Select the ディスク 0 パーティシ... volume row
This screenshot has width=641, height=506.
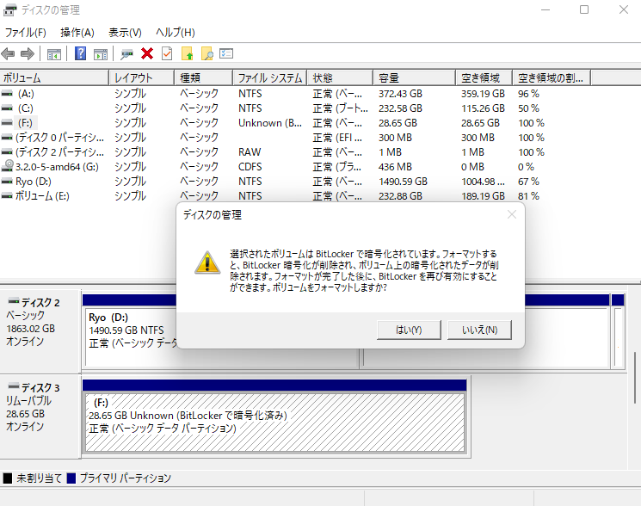[296, 138]
